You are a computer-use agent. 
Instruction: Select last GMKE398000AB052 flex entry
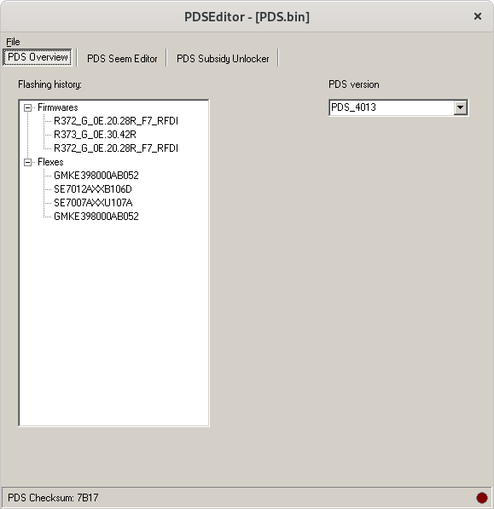point(96,217)
